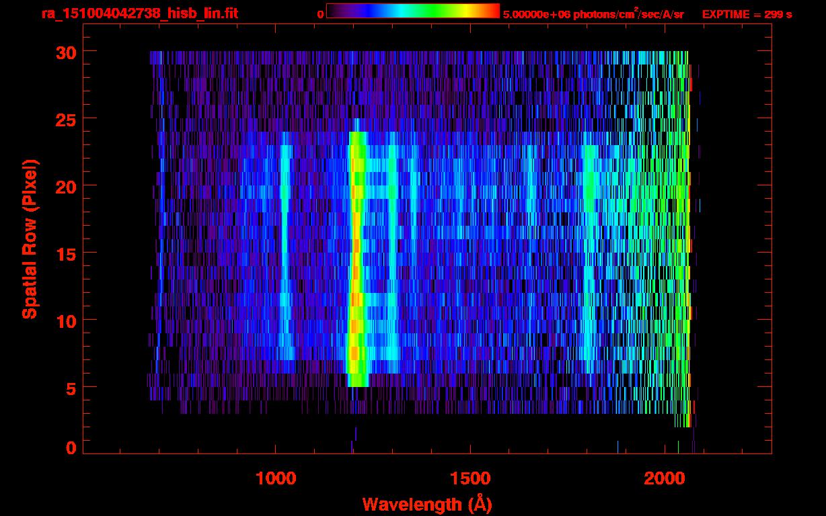The width and height of the screenshot is (826, 516).
Task: Click the brightest yellow emission line near 1200 Å
Action: pos(356,255)
